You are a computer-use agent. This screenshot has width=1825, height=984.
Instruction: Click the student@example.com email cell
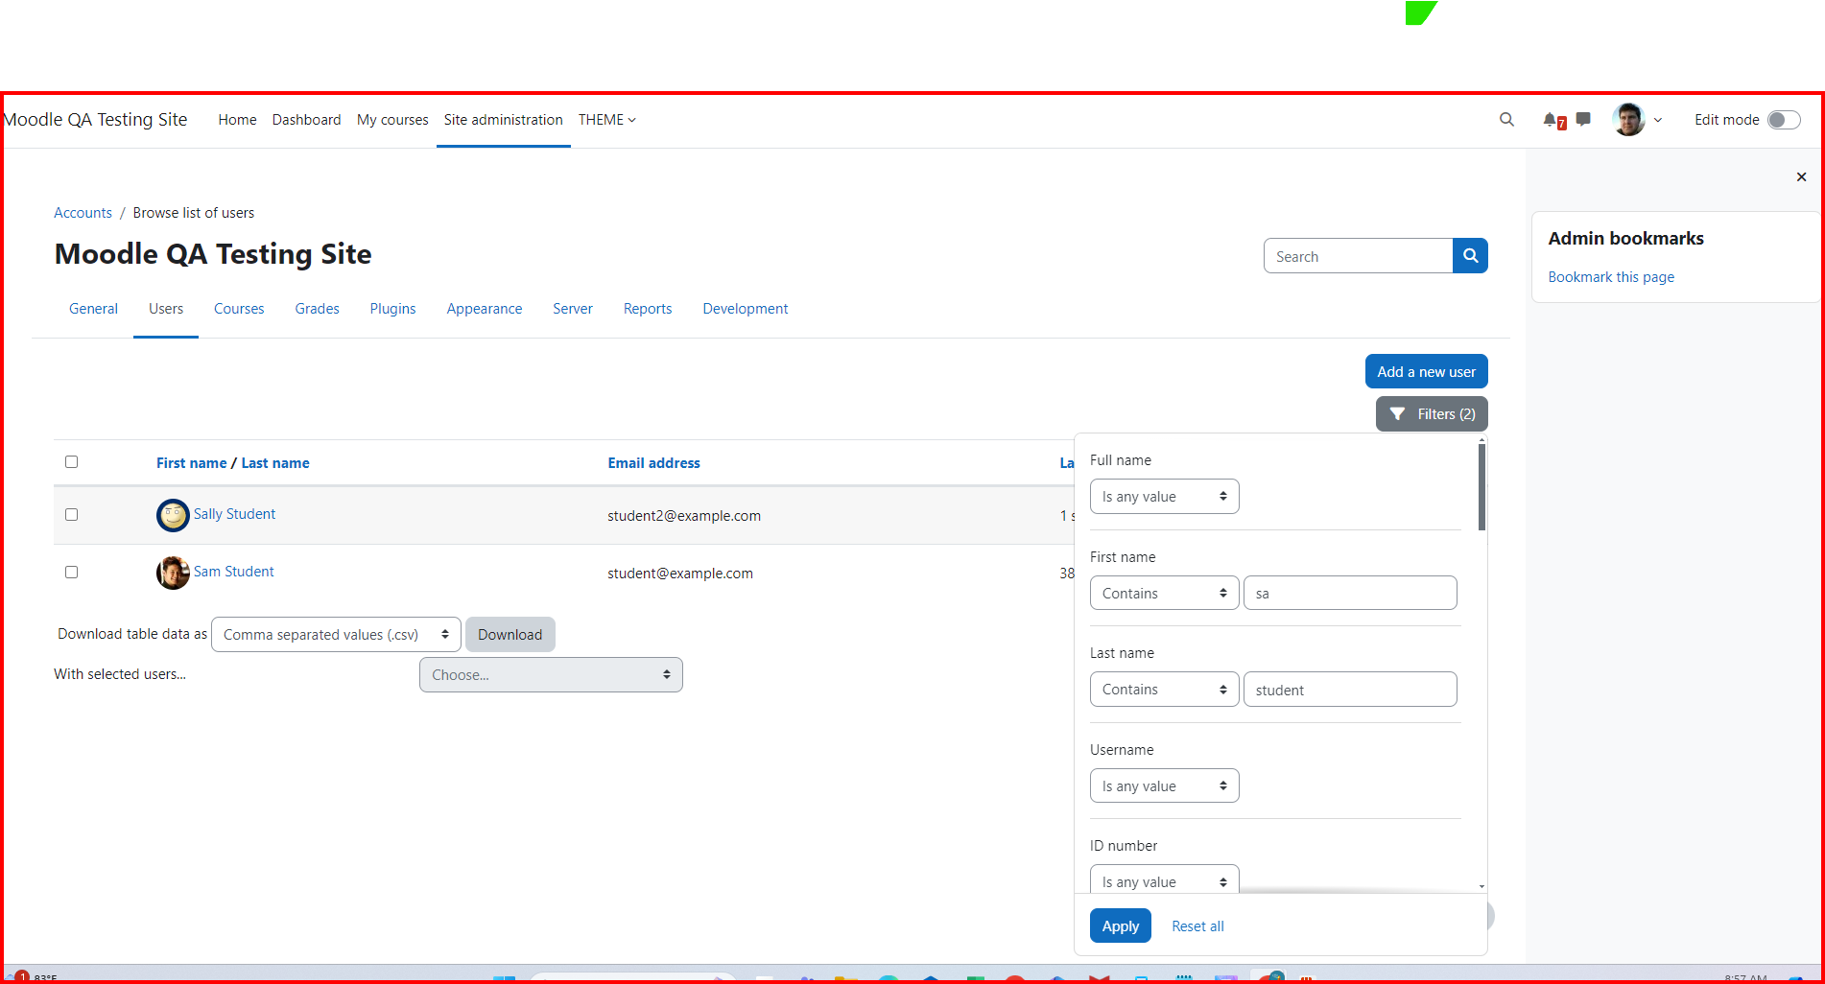coord(680,574)
